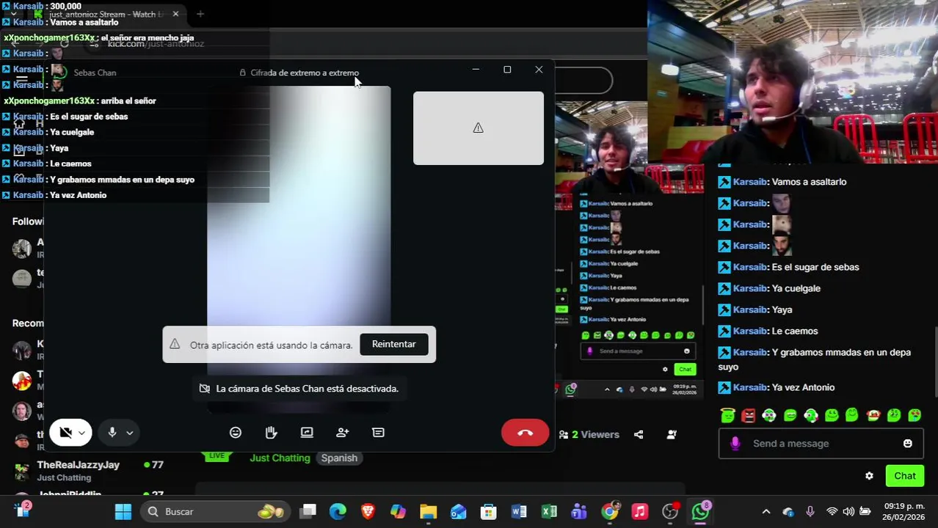This screenshot has height=528, width=938.
Task: Open Brave browser from taskbar
Action: point(368,512)
